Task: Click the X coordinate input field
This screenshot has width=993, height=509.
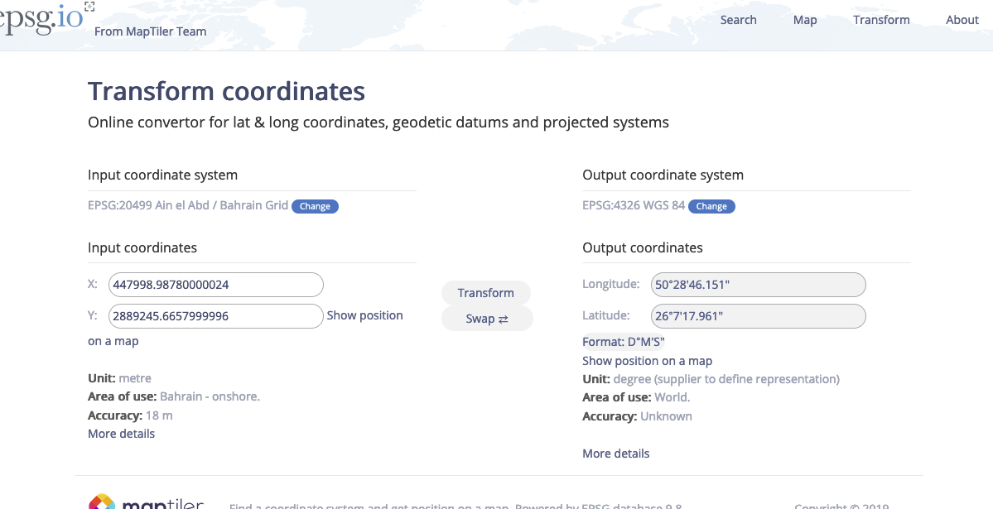Action: (x=215, y=285)
